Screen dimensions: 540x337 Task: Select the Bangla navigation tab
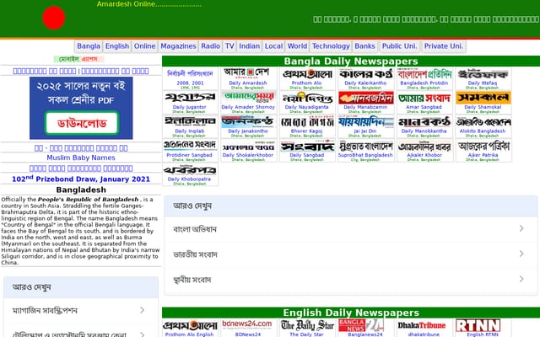coord(89,46)
